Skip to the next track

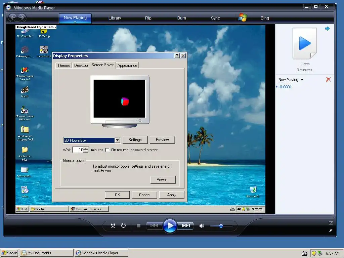[x=185, y=225]
